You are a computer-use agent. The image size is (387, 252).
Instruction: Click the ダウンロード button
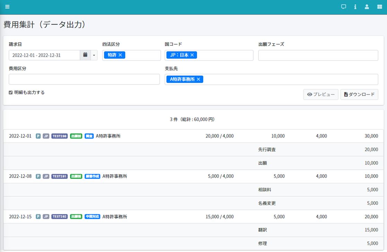(359, 95)
